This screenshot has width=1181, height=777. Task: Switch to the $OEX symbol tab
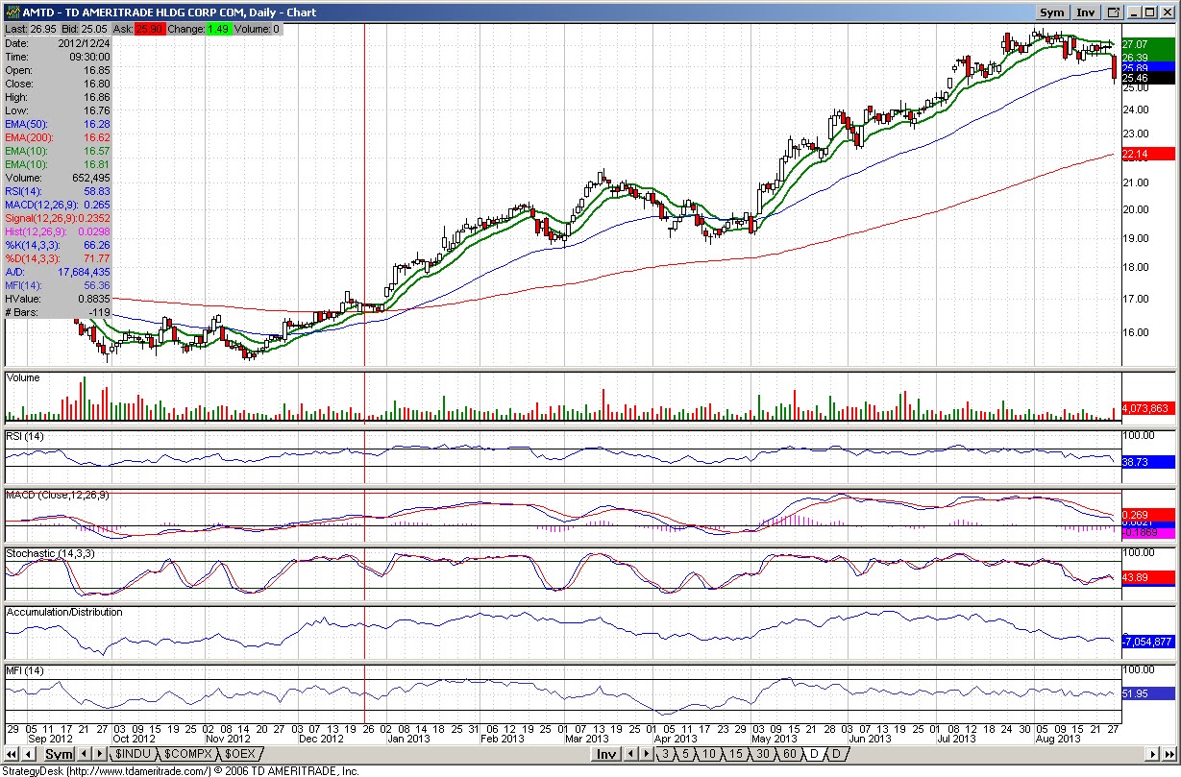[x=238, y=754]
